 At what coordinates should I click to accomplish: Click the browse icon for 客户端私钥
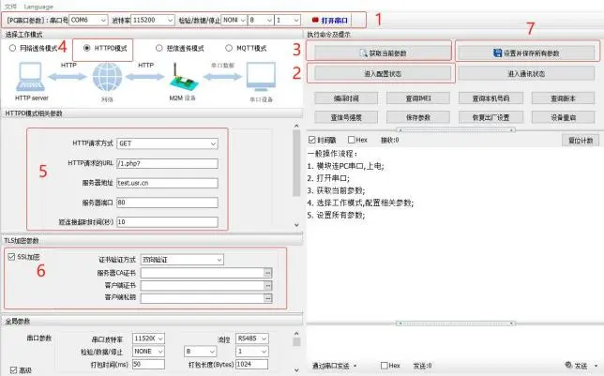[267, 298]
